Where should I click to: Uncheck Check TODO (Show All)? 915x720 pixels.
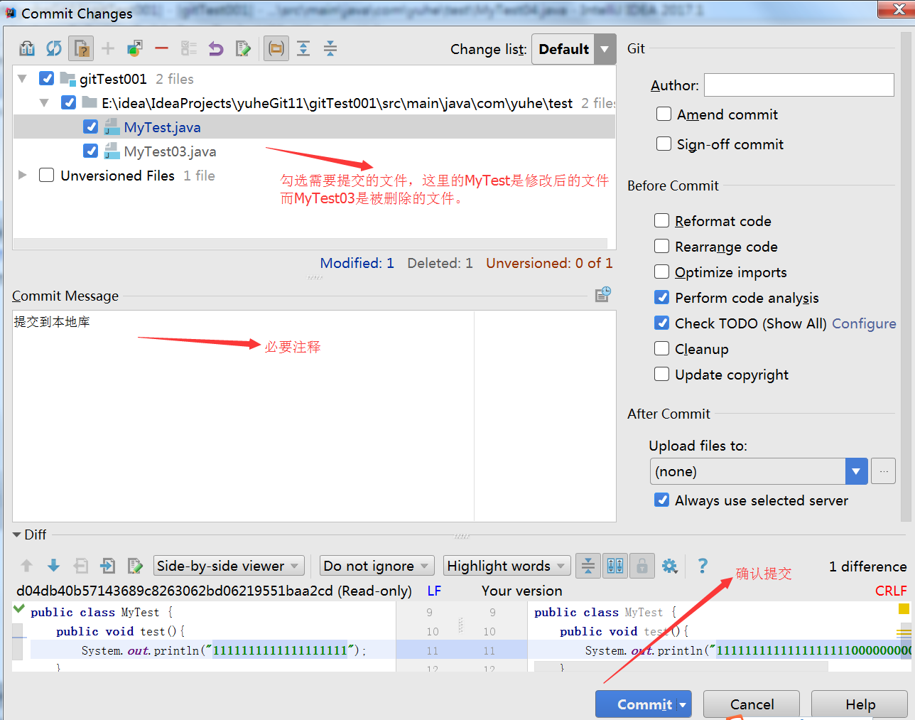coord(662,323)
